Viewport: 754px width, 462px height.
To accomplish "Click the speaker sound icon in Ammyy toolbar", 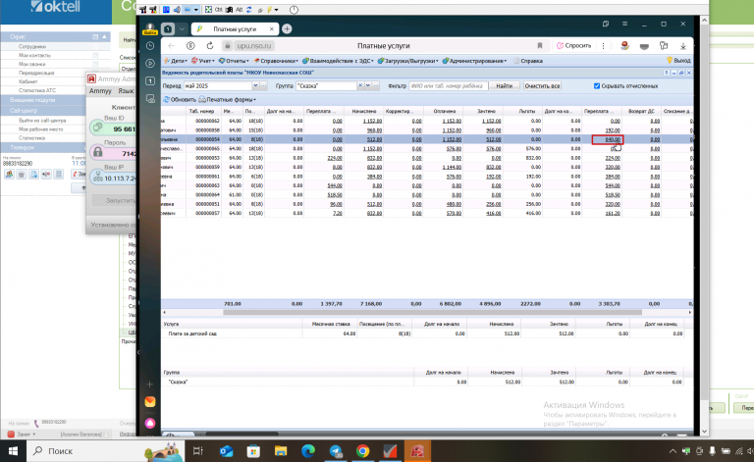I will [x=177, y=10].
